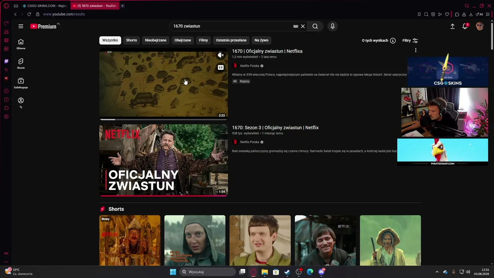Open the YouTube guide hamburger menu
Image resolution: width=494 pixels, height=278 pixels.
click(x=21, y=26)
